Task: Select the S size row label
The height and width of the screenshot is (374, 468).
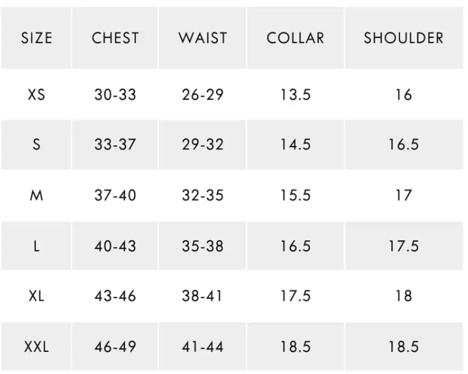Action: point(36,145)
